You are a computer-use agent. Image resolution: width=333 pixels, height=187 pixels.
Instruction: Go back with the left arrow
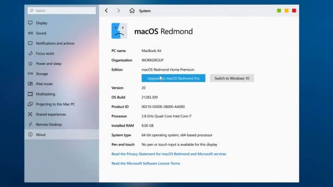point(106,10)
